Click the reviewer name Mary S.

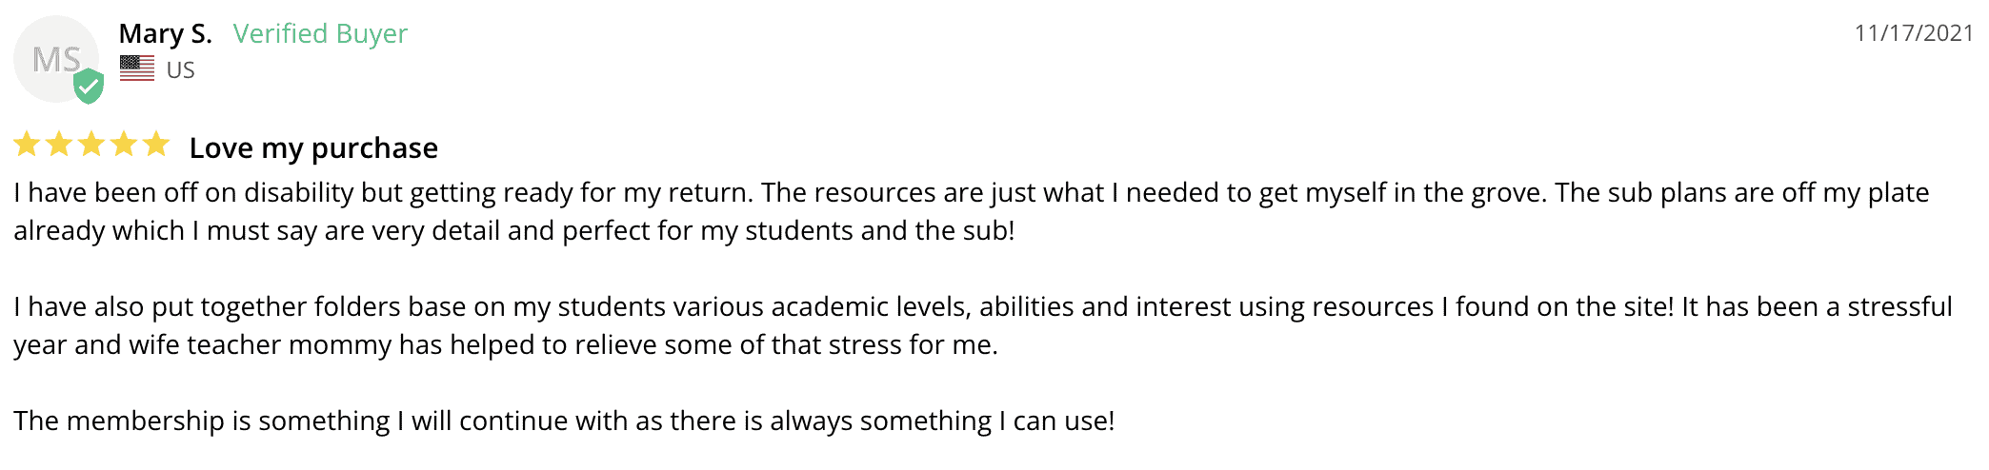(x=165, y=34)
